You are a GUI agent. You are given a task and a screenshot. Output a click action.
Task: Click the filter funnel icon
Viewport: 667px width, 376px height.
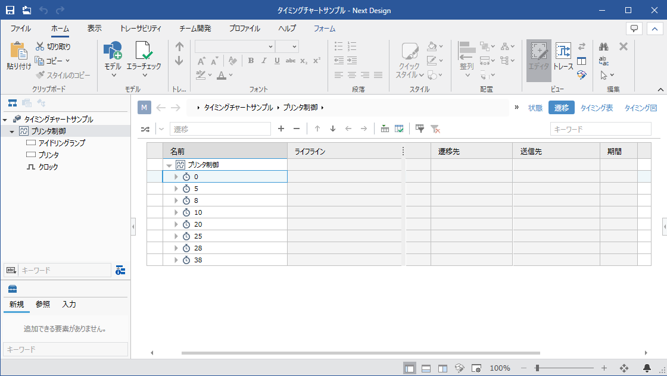419,129
